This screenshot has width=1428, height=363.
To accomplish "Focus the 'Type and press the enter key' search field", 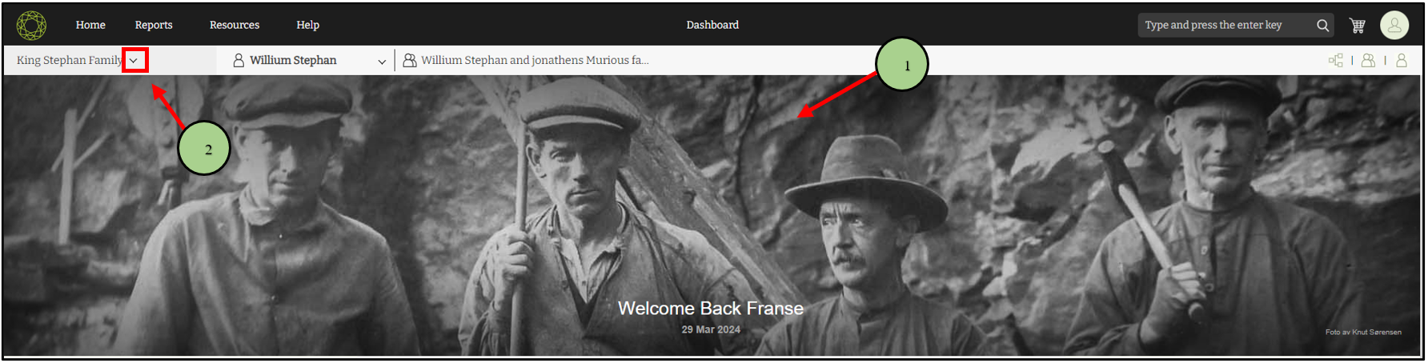I will tap(1226, 26).
